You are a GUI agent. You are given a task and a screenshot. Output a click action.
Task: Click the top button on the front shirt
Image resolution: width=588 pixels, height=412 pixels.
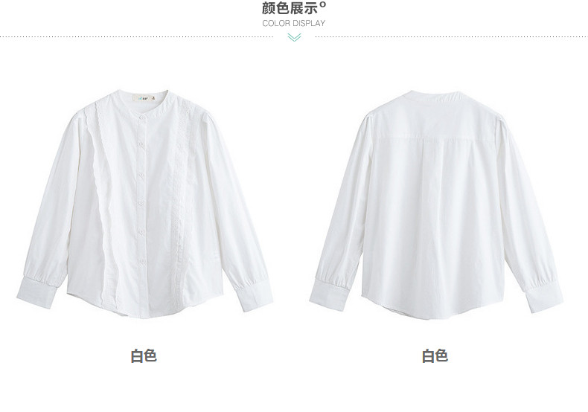click(142, 118)
